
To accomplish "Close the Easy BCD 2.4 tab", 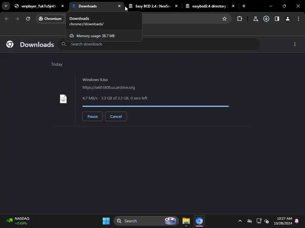I will [x=176, y=6].
